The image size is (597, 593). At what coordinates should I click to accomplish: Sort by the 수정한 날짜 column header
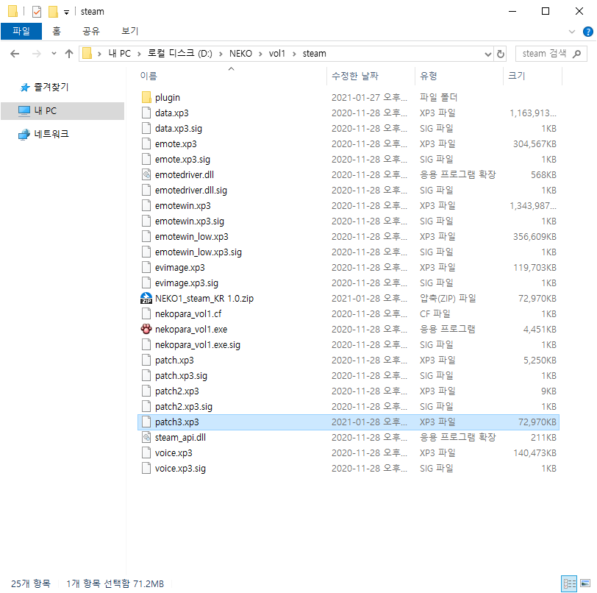point(355,77)
